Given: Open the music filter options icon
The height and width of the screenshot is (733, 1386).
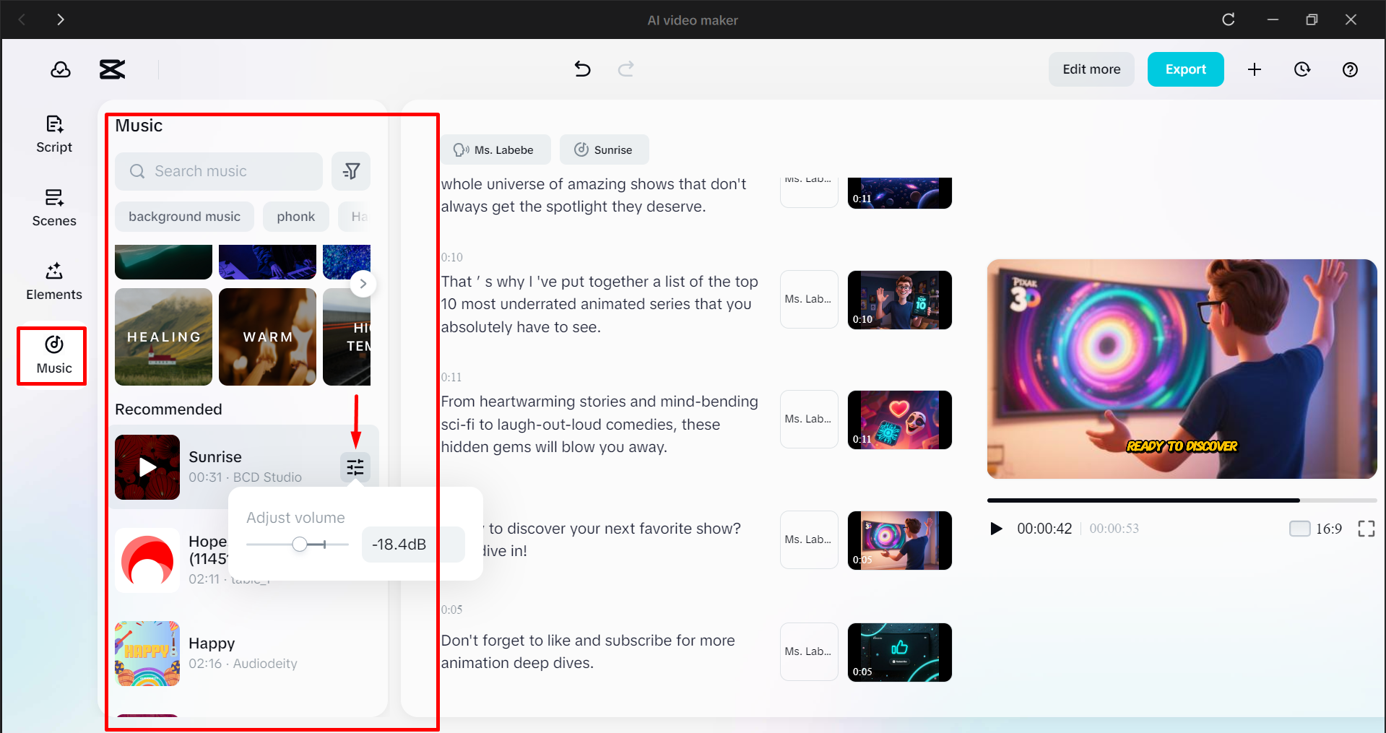Looking at the screenshot, I should coord(351,171).
